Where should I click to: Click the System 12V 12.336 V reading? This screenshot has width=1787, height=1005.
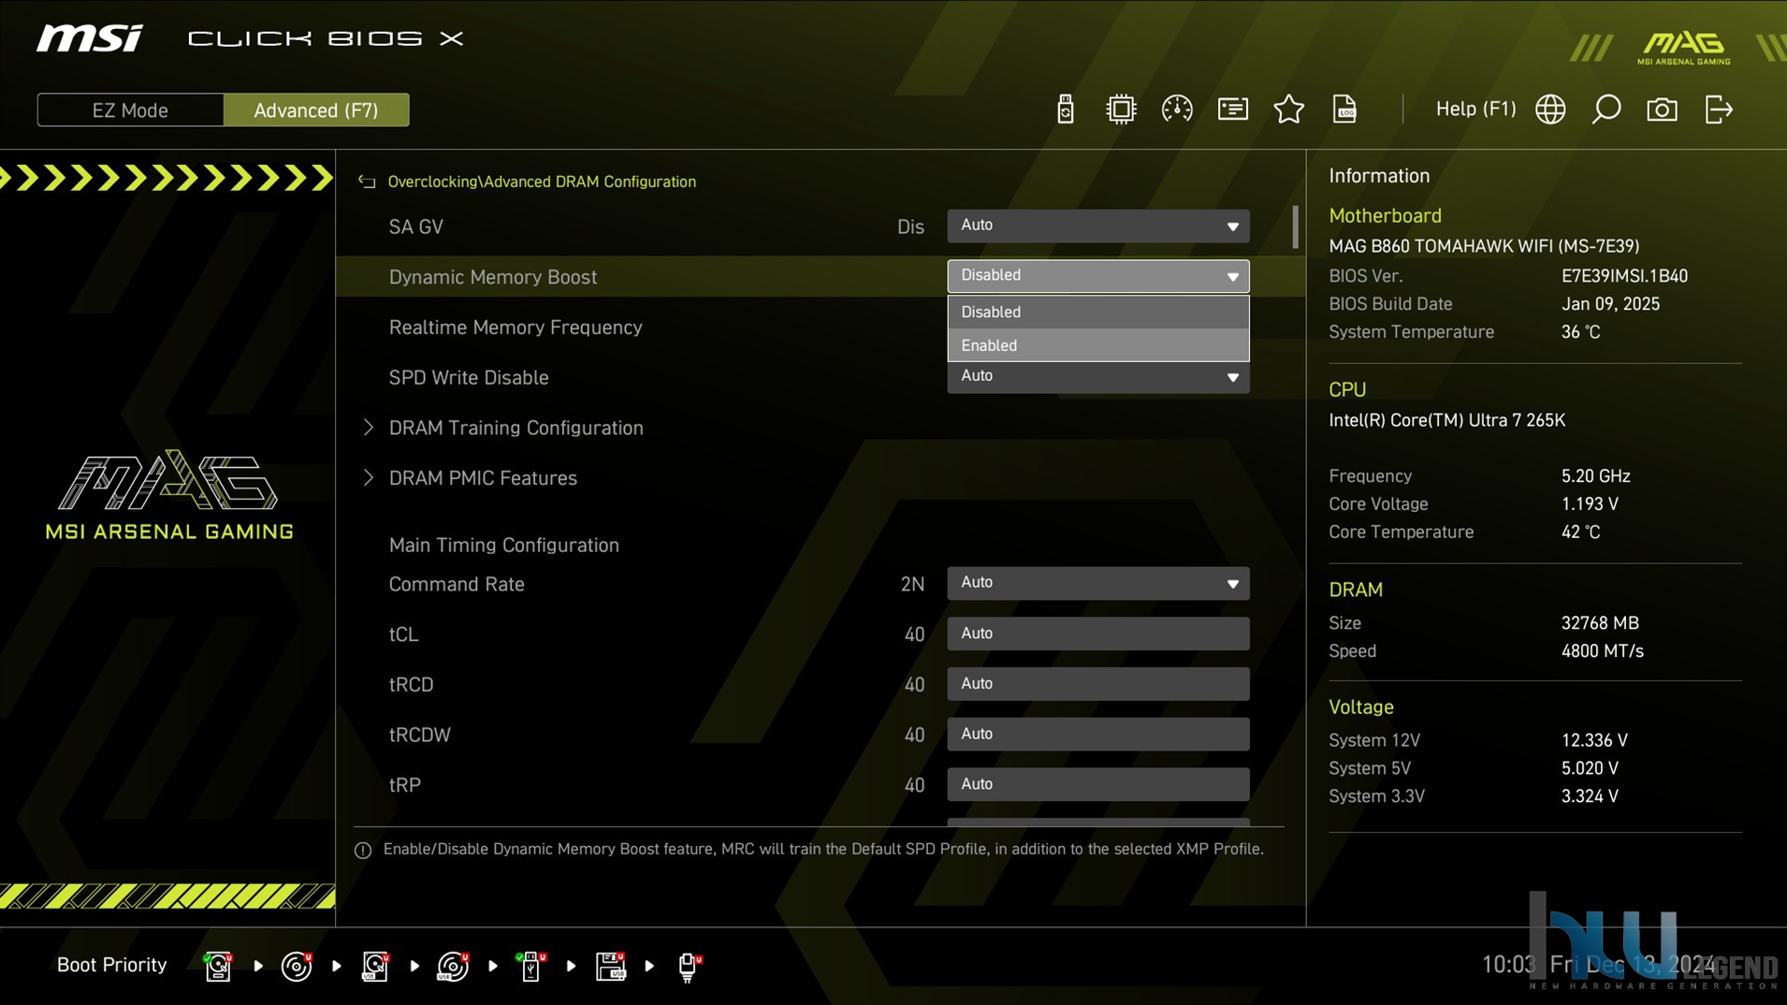pos(1594,740)
